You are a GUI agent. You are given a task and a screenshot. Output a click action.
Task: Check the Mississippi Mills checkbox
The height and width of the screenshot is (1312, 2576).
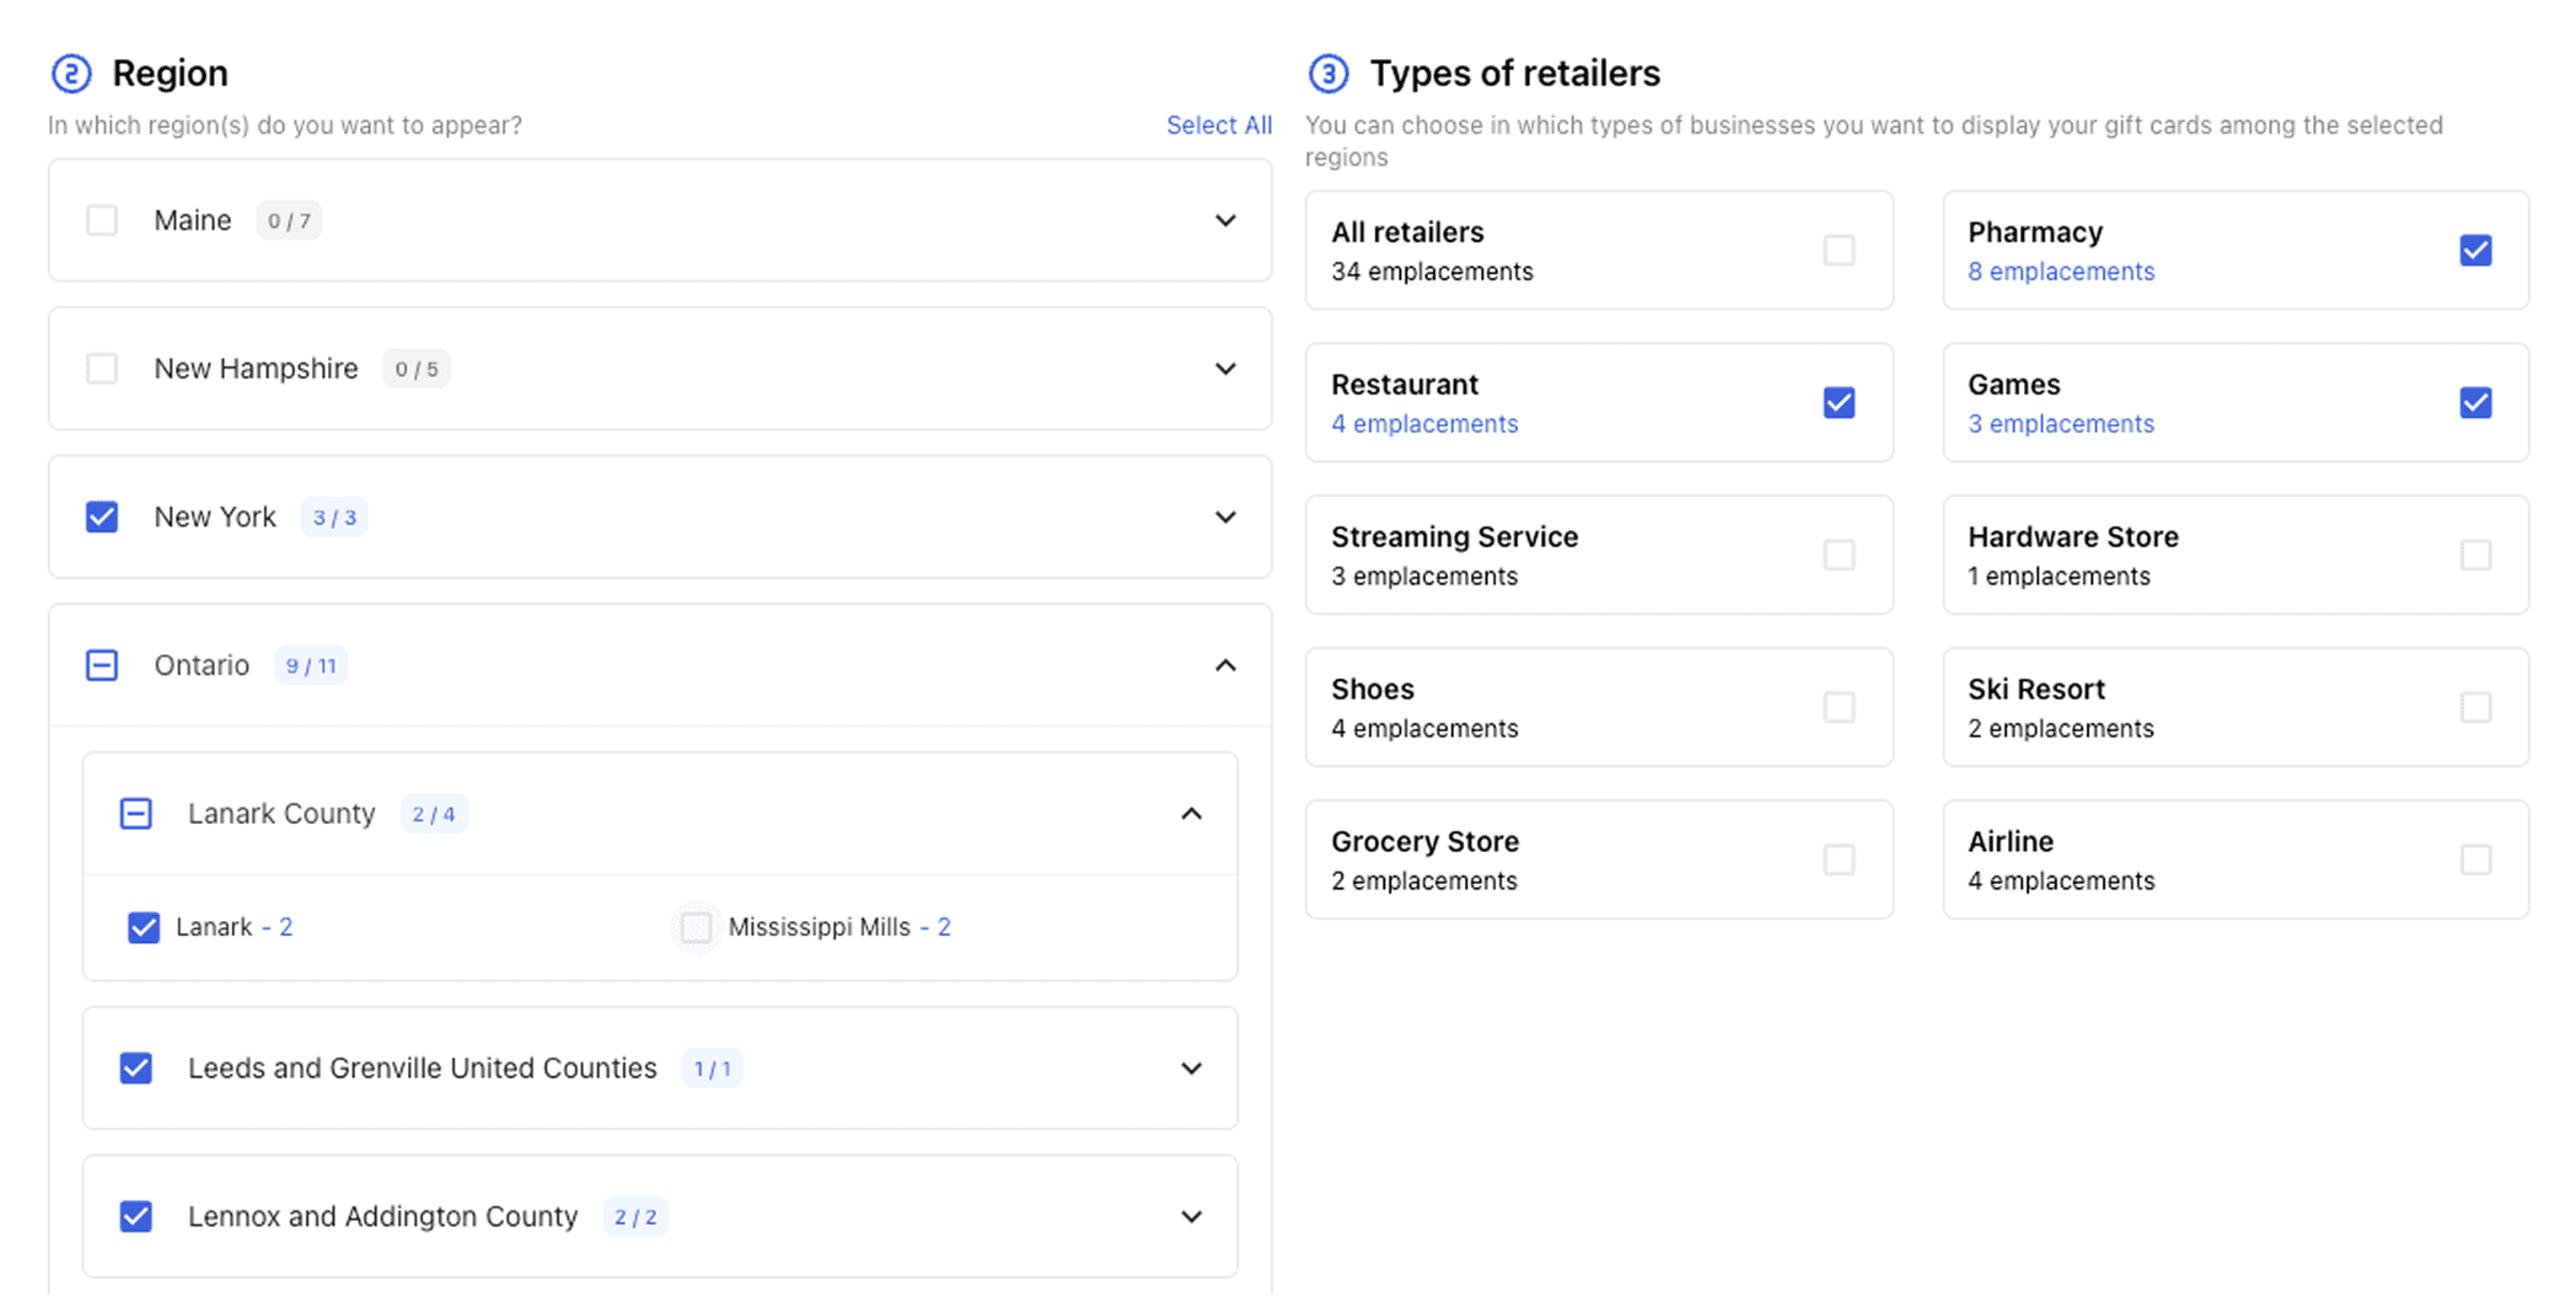[696, 927]
